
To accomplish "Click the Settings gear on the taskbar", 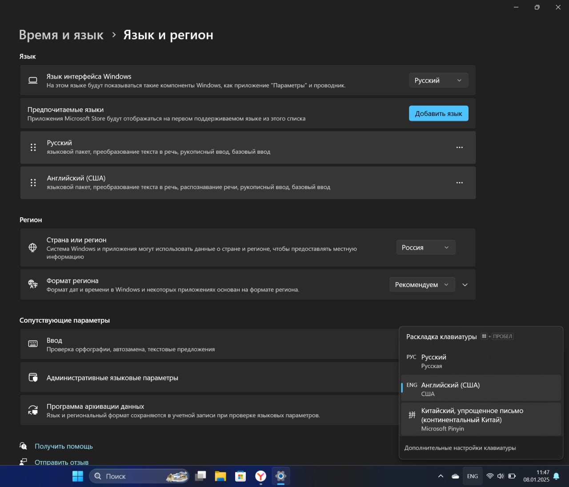I will click(280, 476).
